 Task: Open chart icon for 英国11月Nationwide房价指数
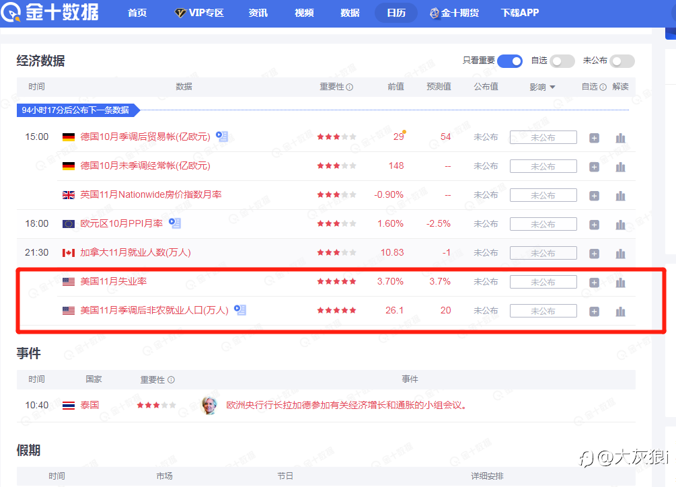pos(620,196)
